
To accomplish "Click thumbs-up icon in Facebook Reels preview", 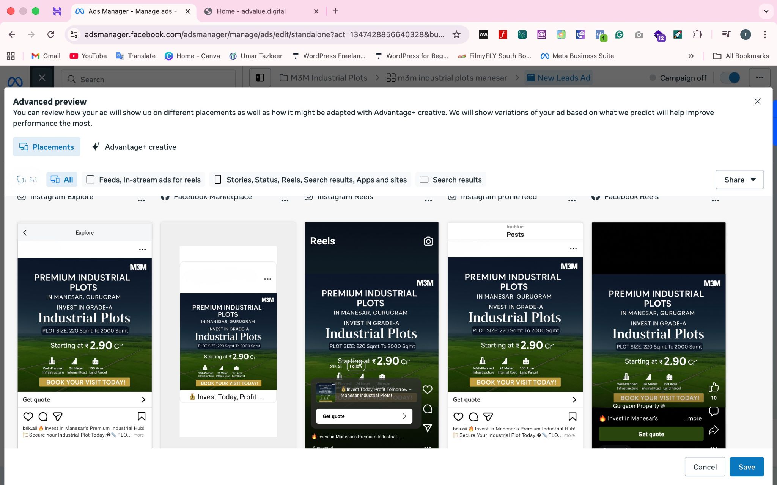I will click(713, 387).
